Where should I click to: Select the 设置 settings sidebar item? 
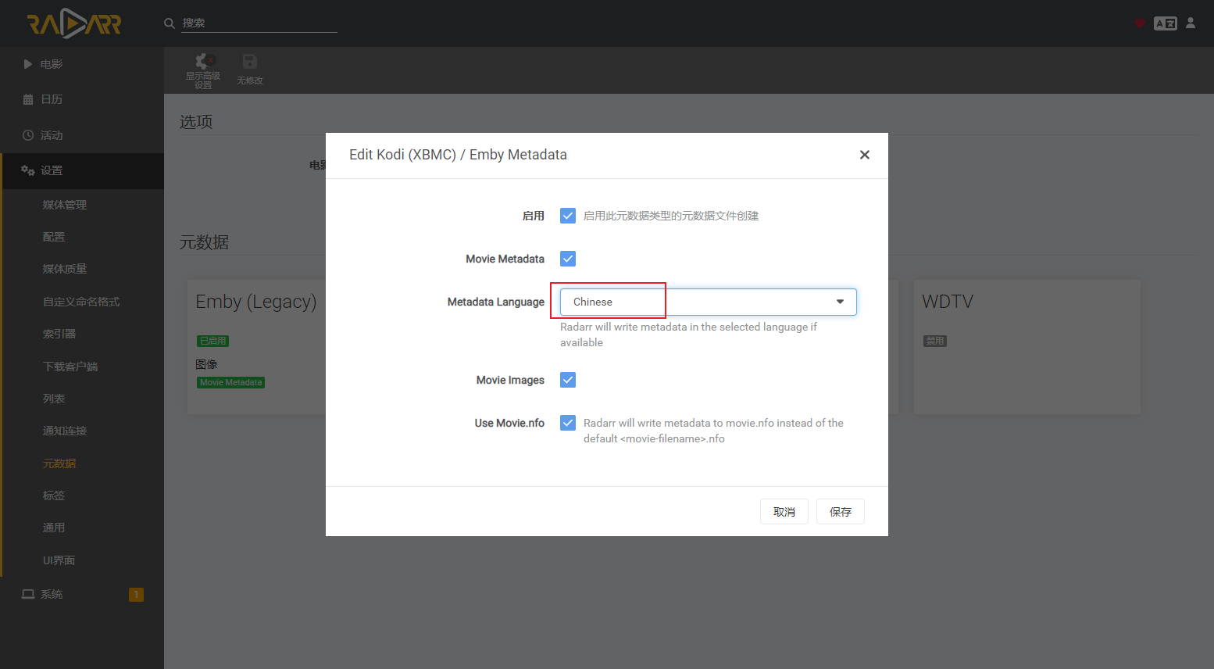pyautogui.click(x=82, y=170)
